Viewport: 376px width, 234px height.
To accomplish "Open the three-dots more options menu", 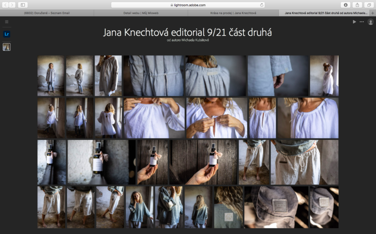I will tap(362, 22).
